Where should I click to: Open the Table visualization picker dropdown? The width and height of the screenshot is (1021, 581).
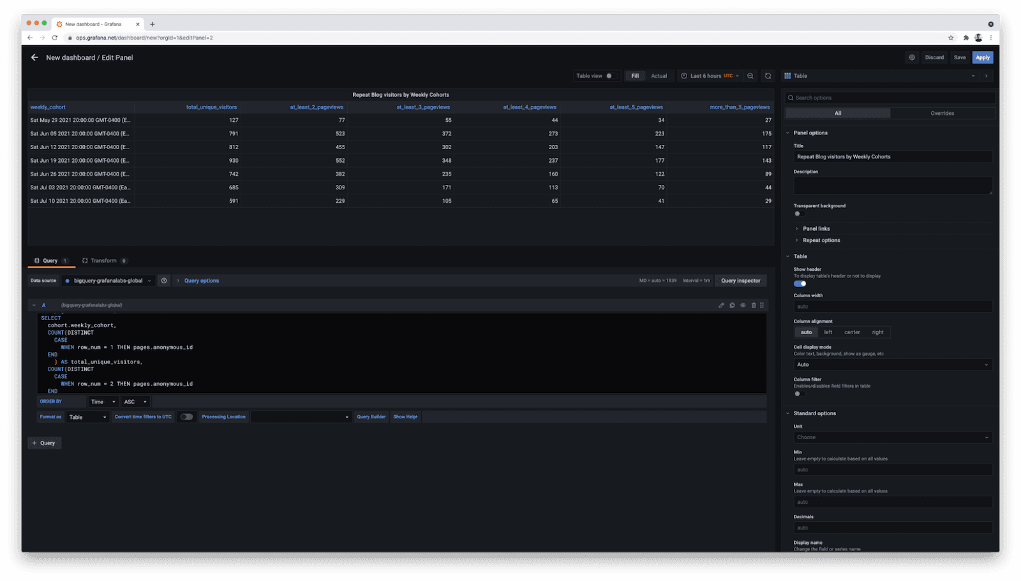pyautogui.click(x=879, y=76)
